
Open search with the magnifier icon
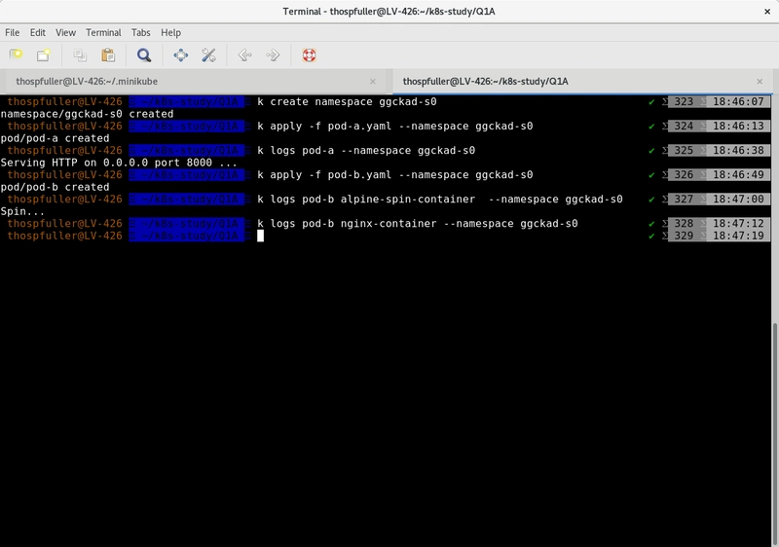point(144,55)
